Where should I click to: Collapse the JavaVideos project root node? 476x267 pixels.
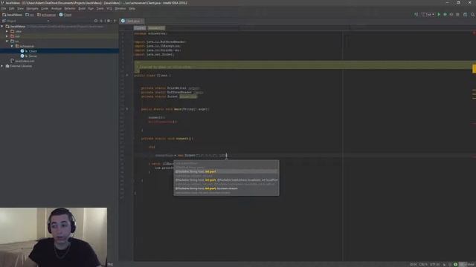pyautogui.click(x=2, y=27)
